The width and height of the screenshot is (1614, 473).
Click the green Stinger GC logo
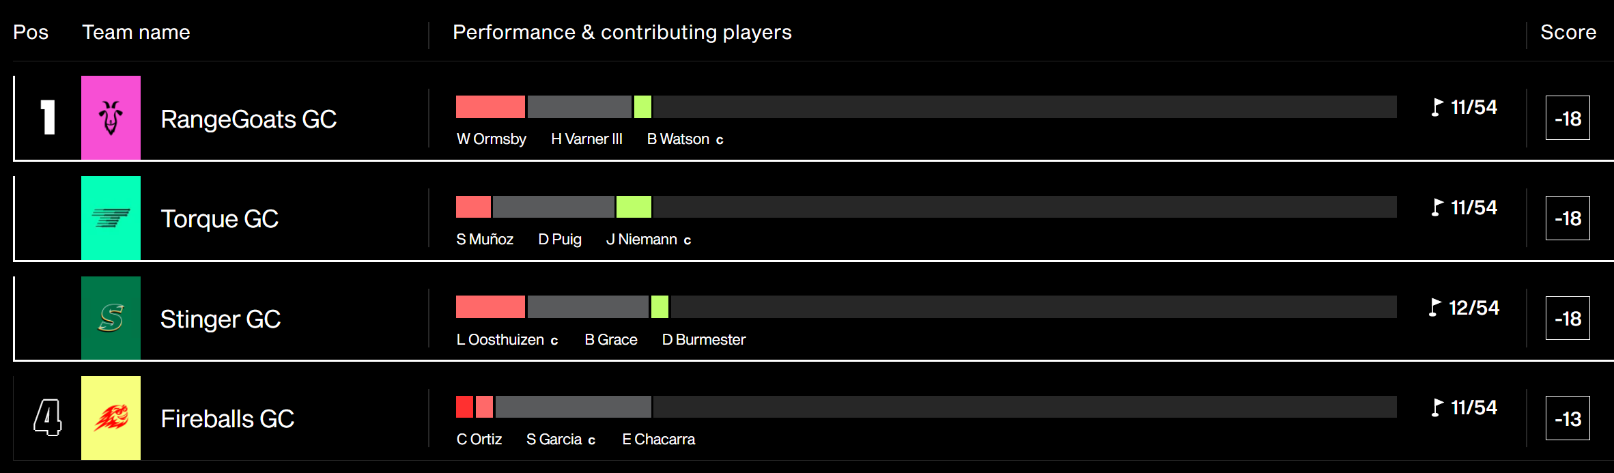[111, 318]
